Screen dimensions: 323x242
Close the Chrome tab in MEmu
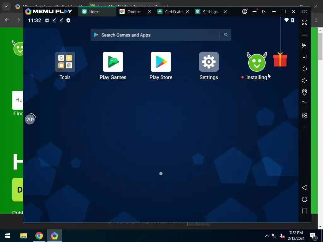[150, 12]
